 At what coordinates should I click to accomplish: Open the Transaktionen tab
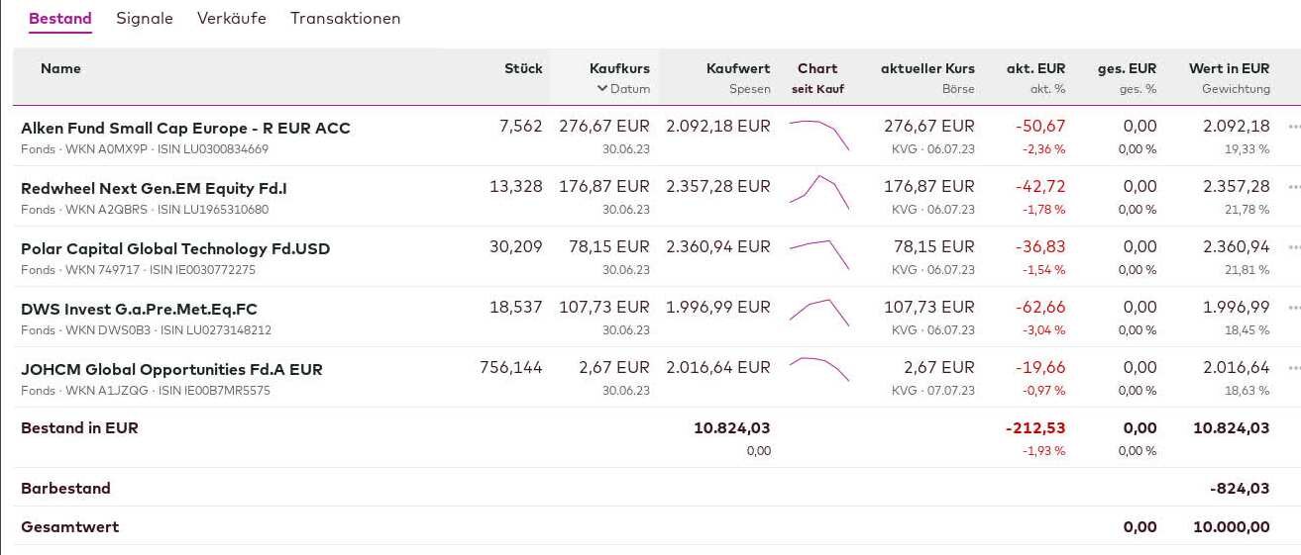(x=346, y=19)
